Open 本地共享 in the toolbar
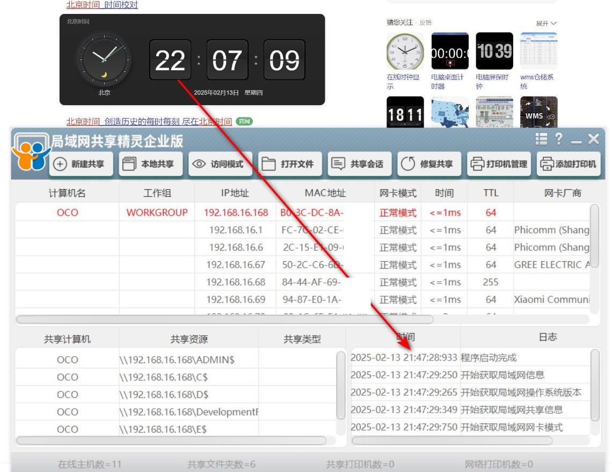 point(151,164)
